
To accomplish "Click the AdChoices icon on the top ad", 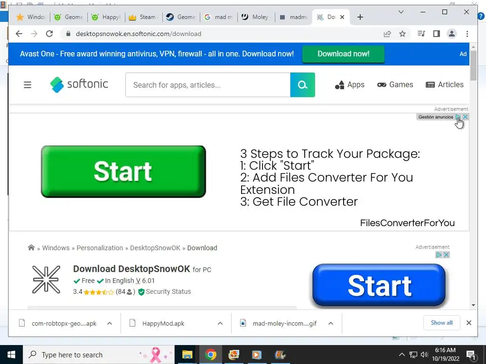I will [x=458, y=117].
